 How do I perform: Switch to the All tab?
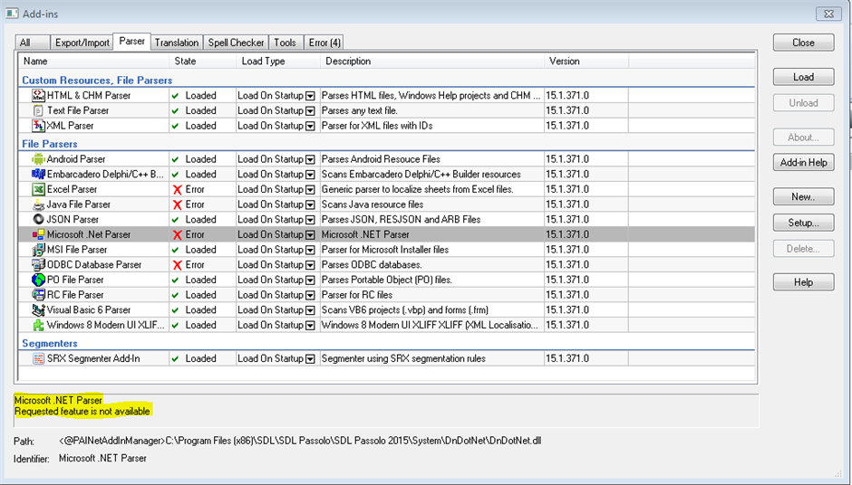(32, 43)
